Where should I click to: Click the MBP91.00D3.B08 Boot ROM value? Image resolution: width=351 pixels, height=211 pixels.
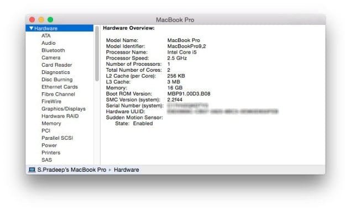(188, 94)
